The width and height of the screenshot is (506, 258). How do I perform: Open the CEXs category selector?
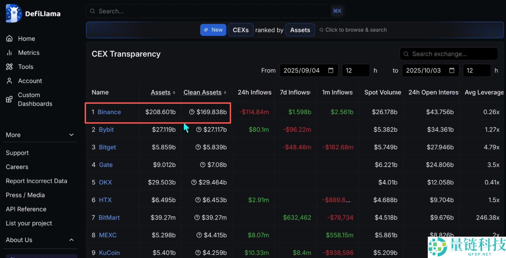pyautogui.click(x=241, y=30)
